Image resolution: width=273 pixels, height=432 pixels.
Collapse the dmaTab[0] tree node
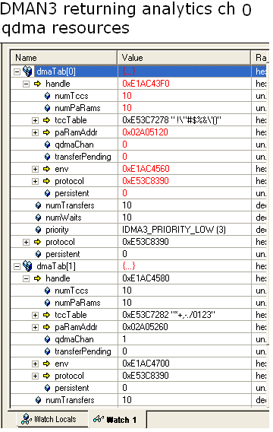click(x=17, y=71)
